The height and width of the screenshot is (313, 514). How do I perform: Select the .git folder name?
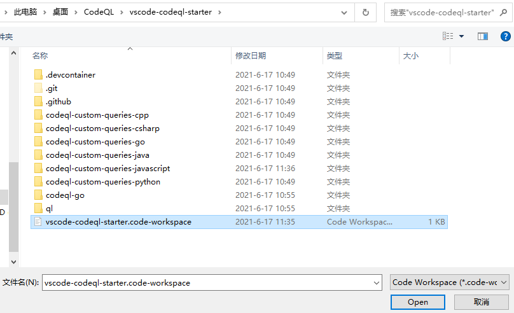coord(52,88)
